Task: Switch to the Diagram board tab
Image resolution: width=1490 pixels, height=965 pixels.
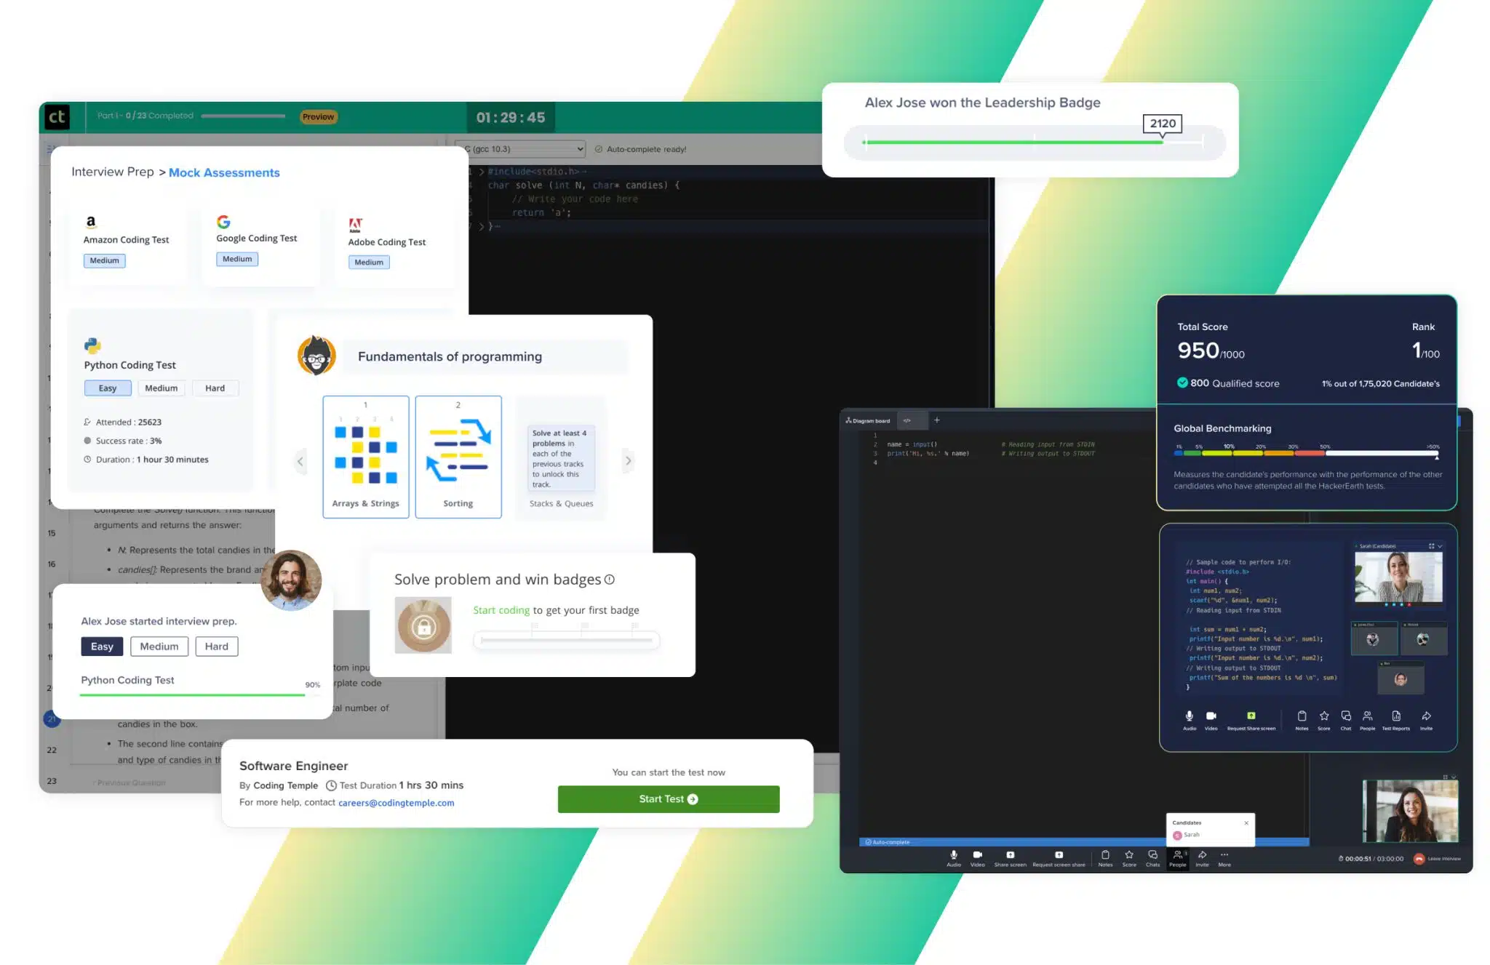Action: point(868,420)
